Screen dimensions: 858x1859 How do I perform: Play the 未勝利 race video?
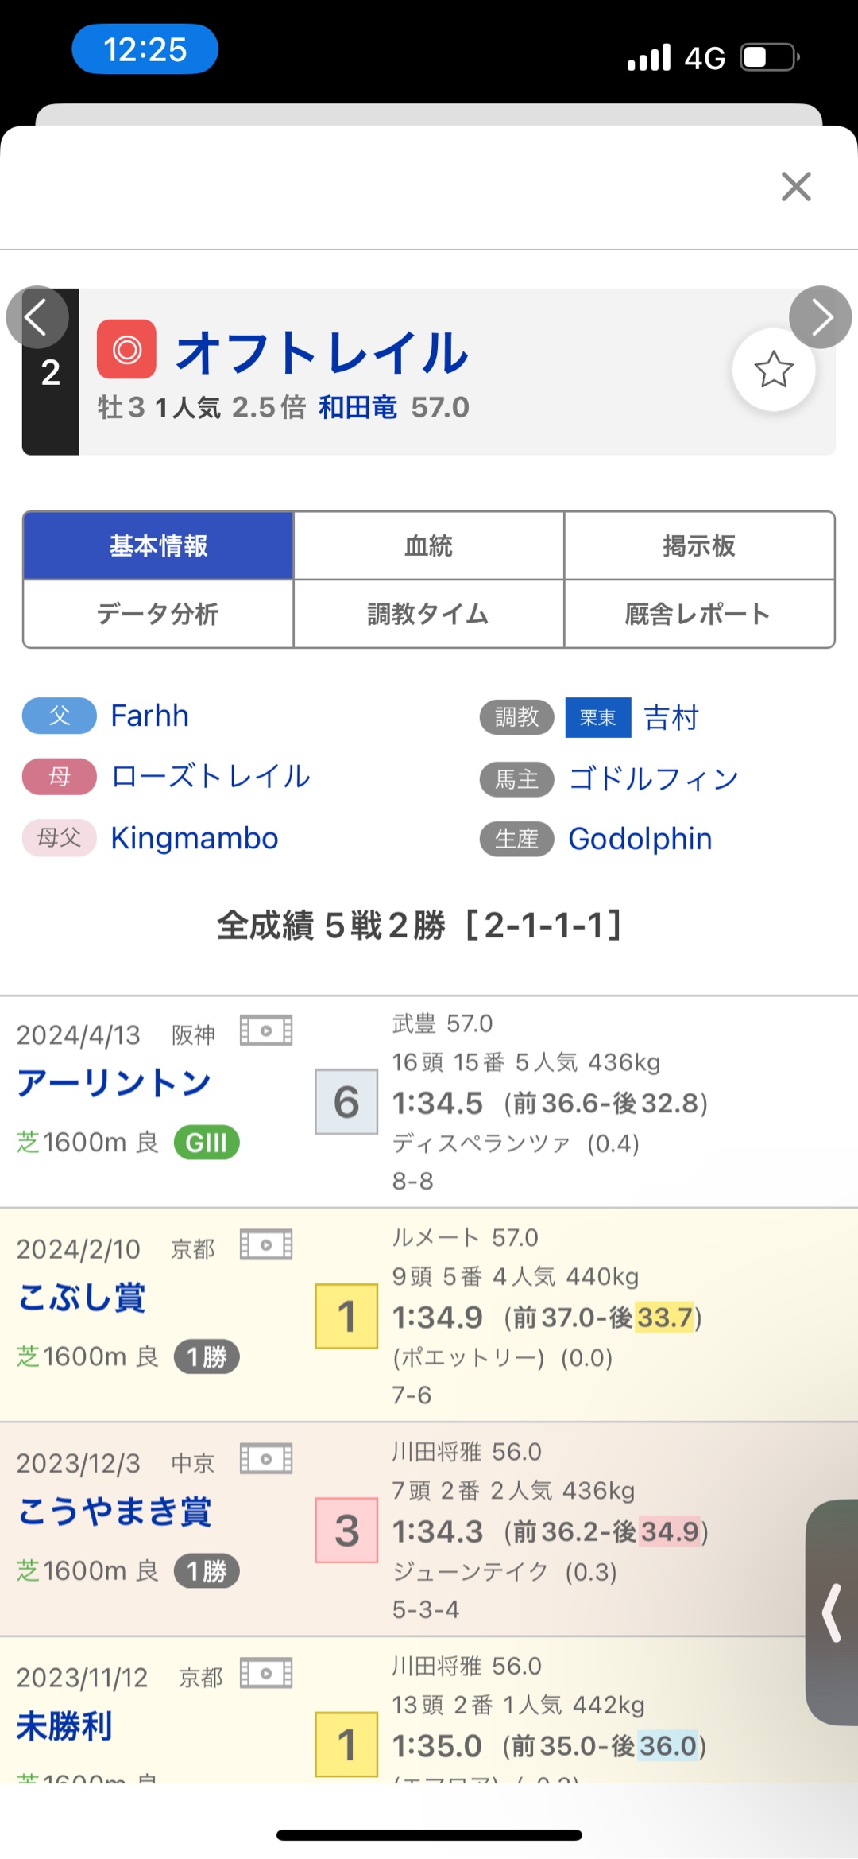266,1673
